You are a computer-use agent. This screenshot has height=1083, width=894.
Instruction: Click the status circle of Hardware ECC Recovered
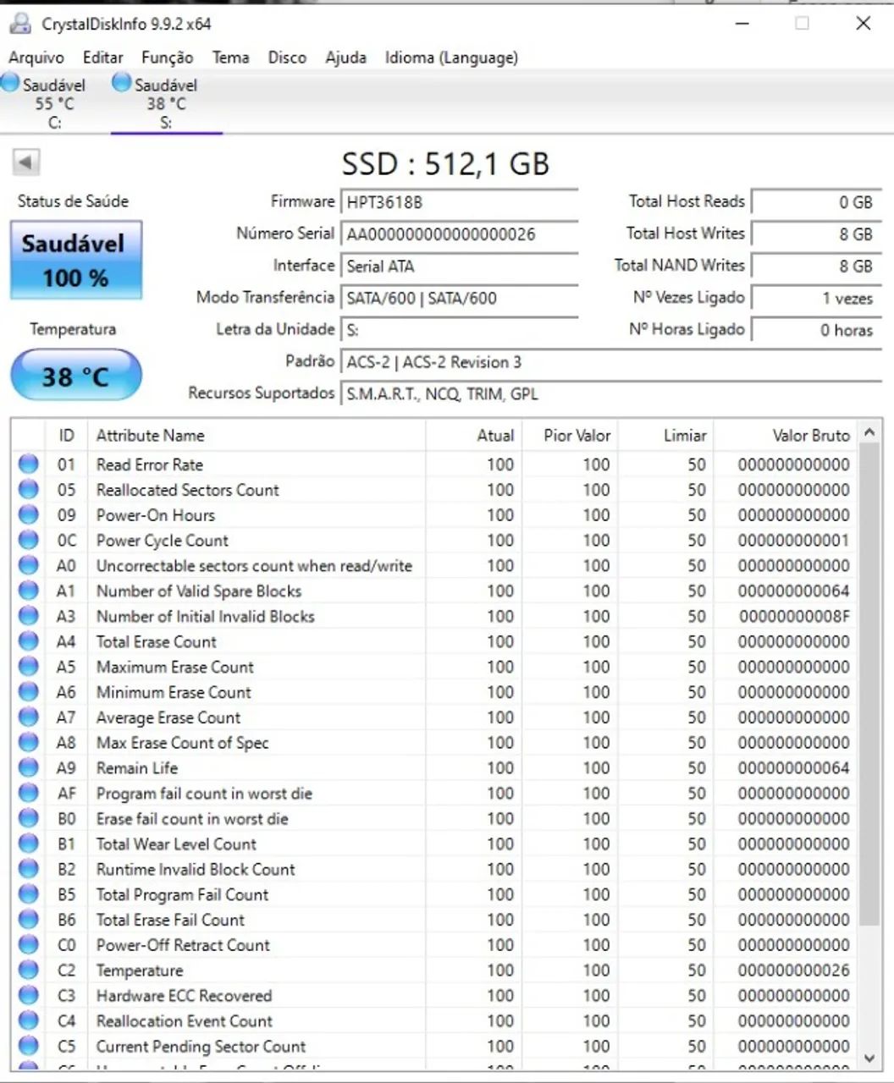coord(29,995)
